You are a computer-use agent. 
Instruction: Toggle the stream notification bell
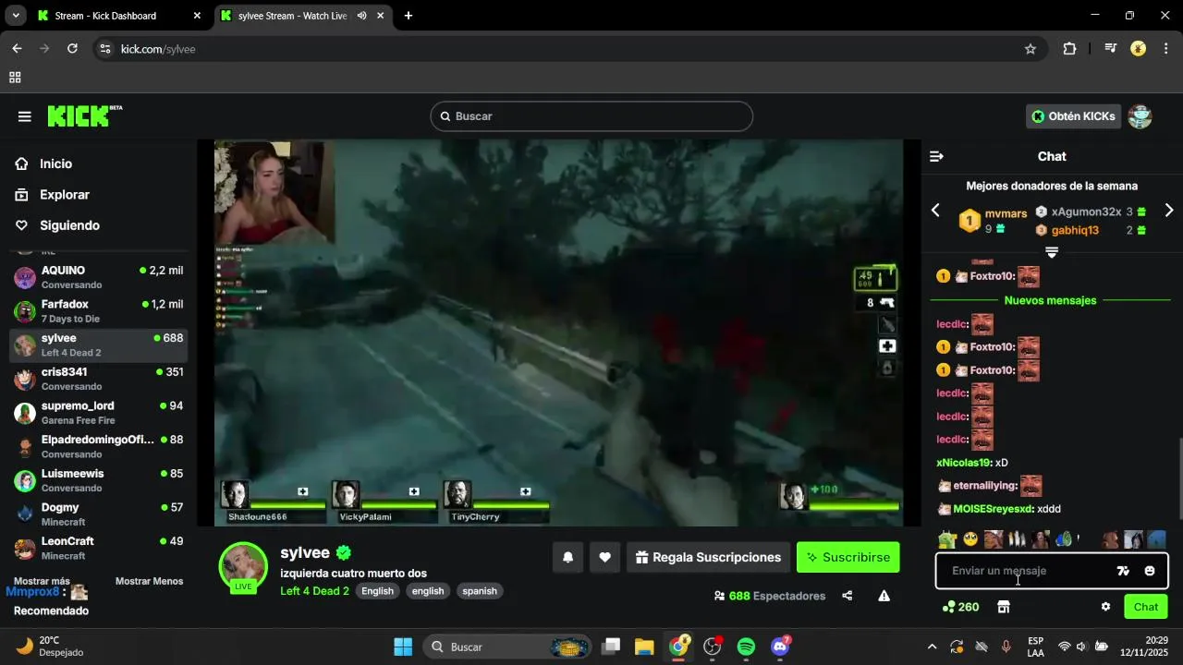(568, 557)
